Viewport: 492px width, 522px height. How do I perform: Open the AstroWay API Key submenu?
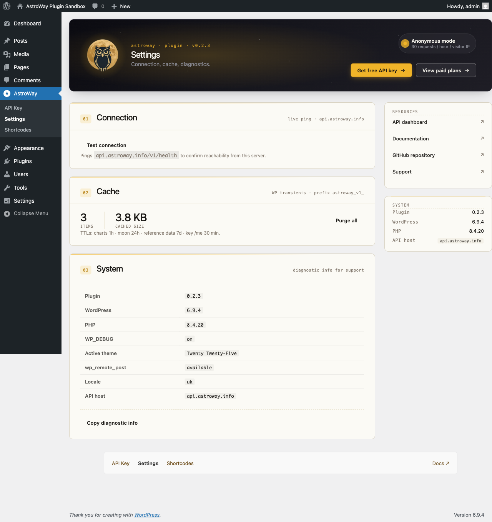click(x=13, y=108)
